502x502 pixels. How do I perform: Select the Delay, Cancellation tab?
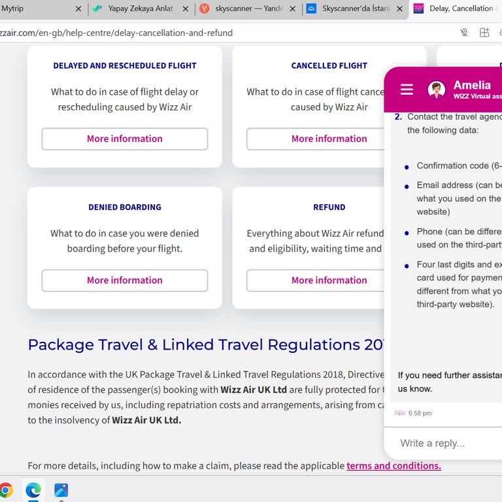[x=456, y=8]
